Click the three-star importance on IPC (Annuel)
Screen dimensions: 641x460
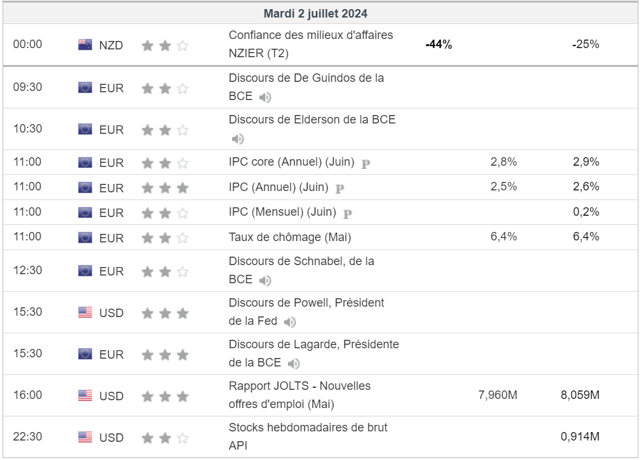(165, 188)
